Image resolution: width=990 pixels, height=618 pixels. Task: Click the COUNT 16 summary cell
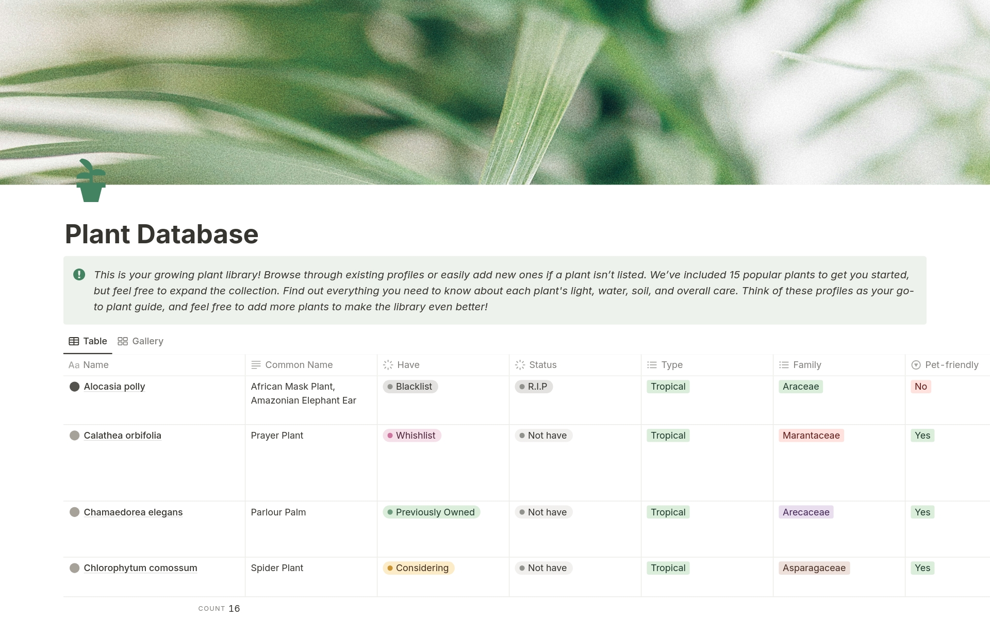219,609
